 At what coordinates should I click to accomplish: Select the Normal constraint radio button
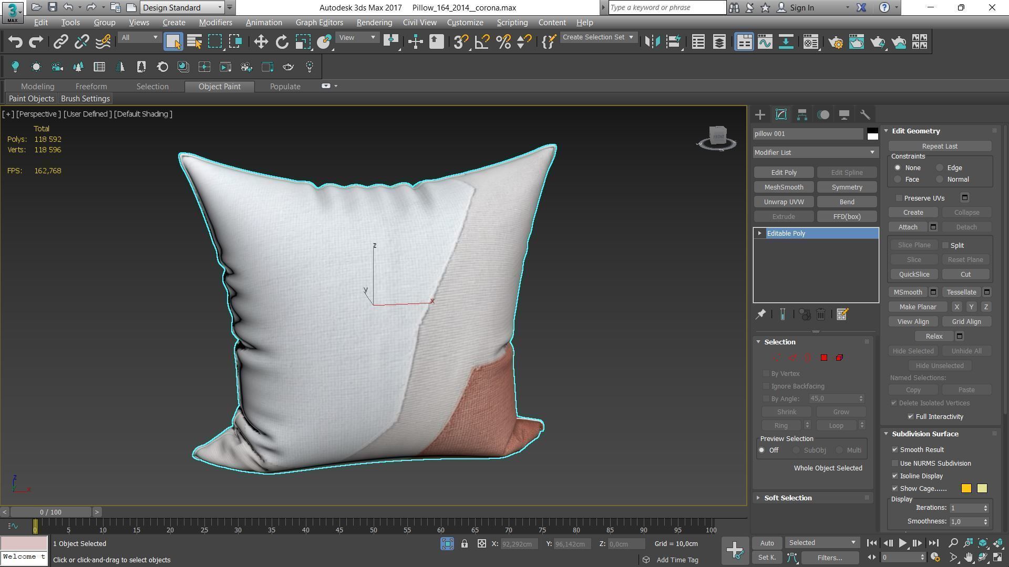tap(940, 180)
